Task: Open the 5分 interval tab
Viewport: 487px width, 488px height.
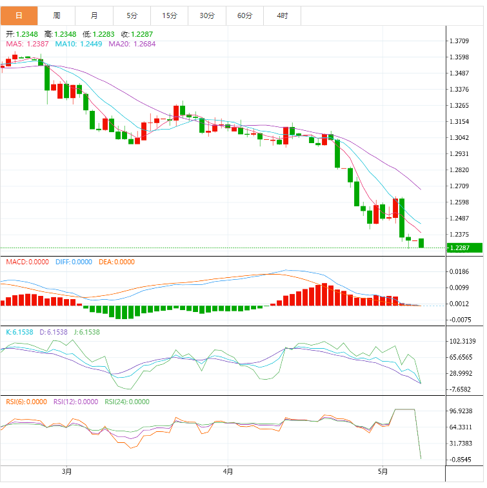Action: 132,15
